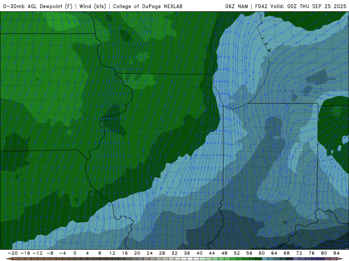Click the 76 legend value

pos(311,253)
